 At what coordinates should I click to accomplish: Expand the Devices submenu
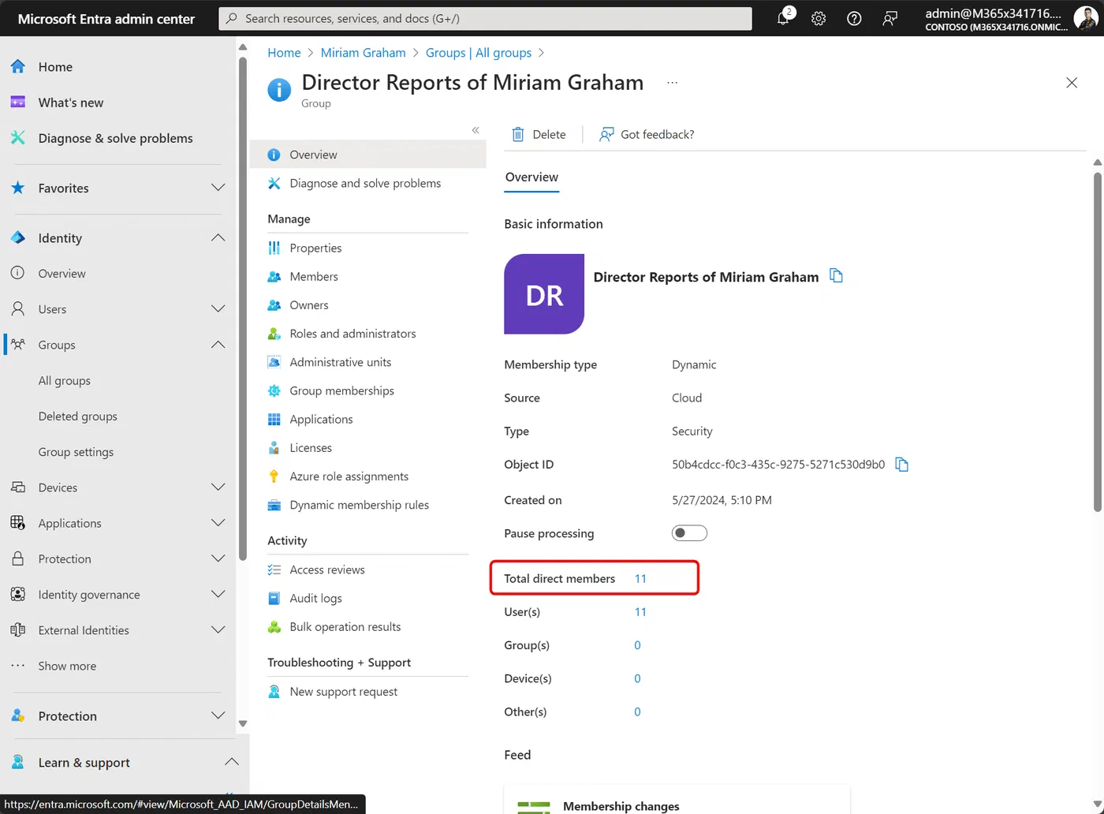[218, 487]
